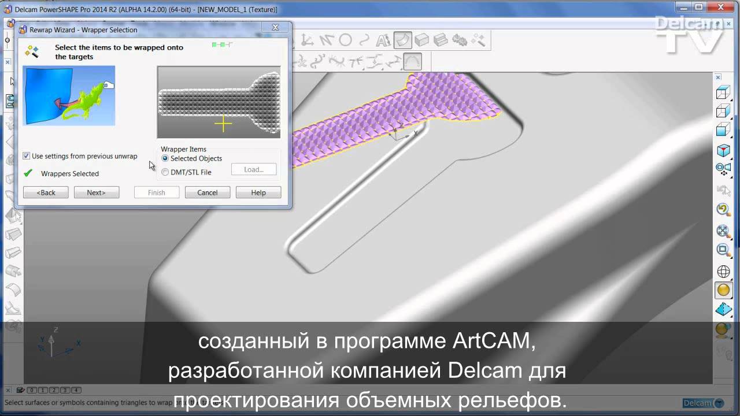Select the Solid block tool
The image size is (740, 416).
point(421,40)
